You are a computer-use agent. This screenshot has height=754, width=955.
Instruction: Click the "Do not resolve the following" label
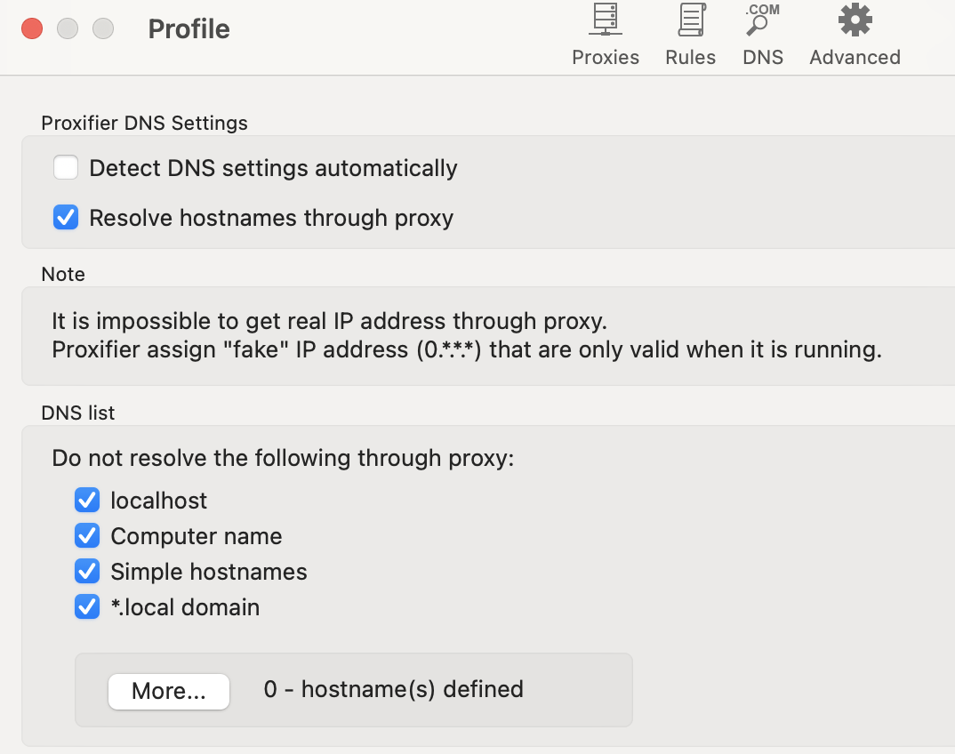[283, 458]
